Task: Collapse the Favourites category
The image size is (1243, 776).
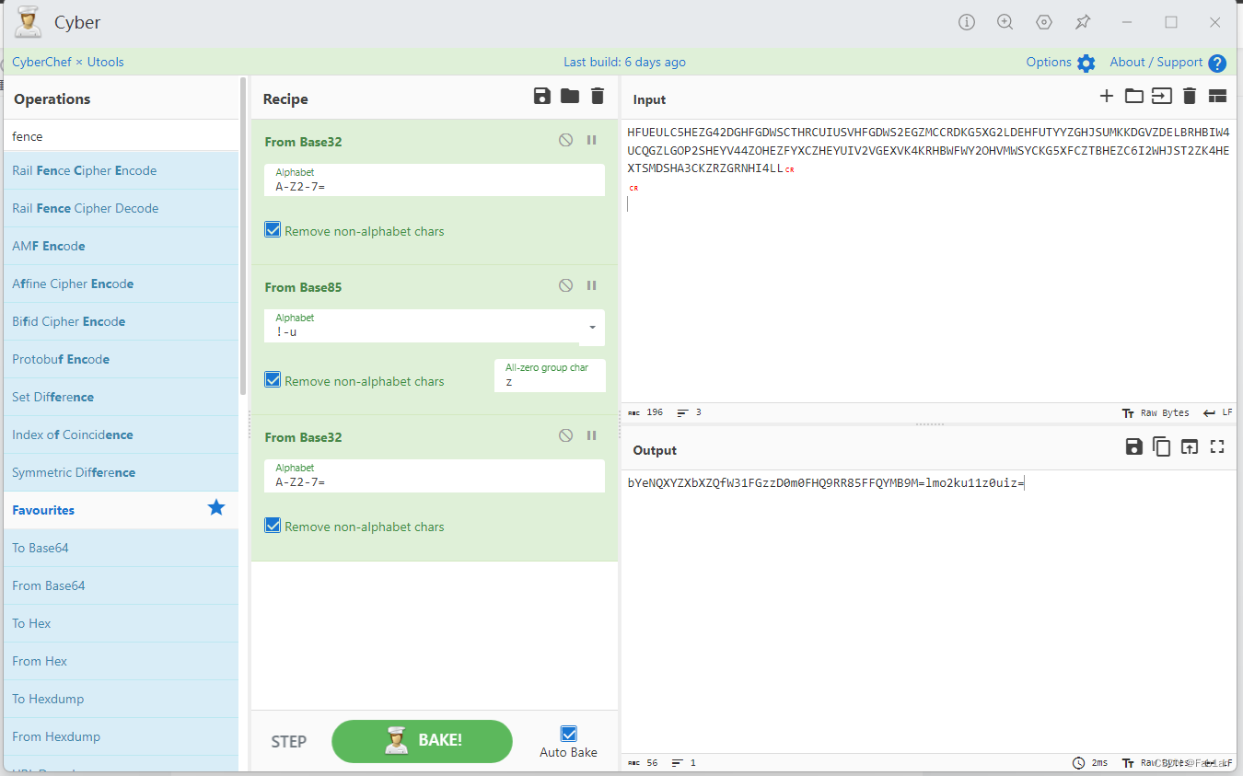Action: click(x=121, y=510)
